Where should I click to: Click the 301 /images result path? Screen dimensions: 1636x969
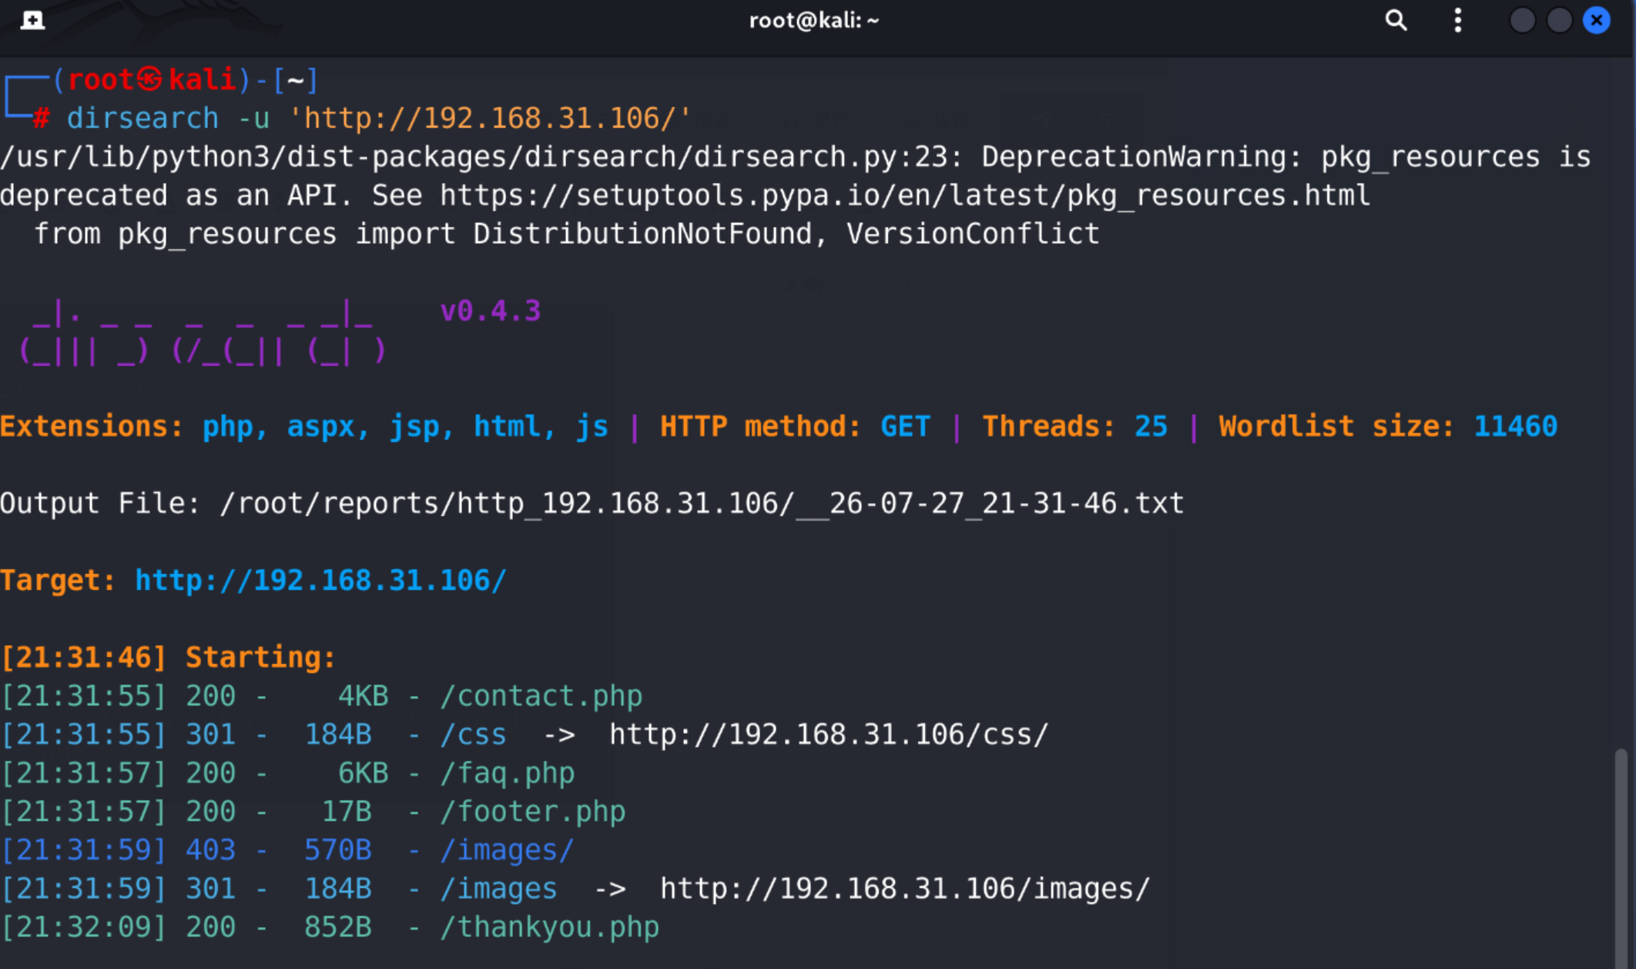498,889
